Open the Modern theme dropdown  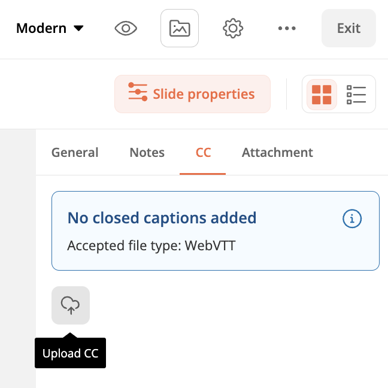(x=50, y=28)
